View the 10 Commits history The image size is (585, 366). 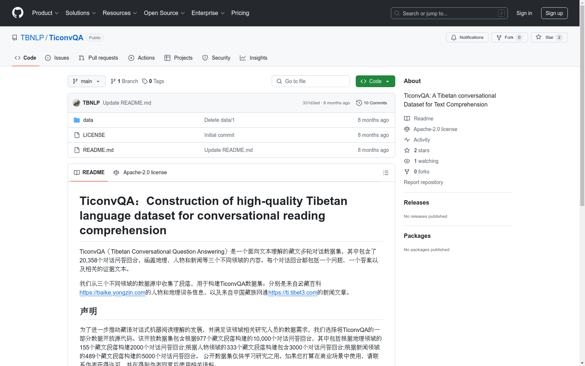(x=371, y=103)
